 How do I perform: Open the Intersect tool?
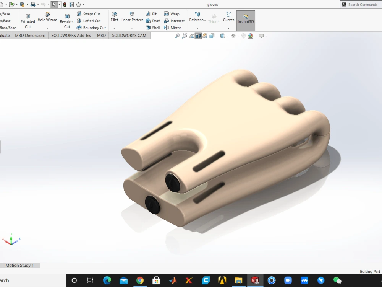(175, 21)
